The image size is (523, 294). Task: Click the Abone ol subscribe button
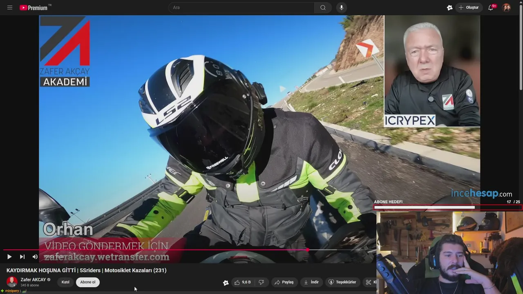tap(87, 282)
